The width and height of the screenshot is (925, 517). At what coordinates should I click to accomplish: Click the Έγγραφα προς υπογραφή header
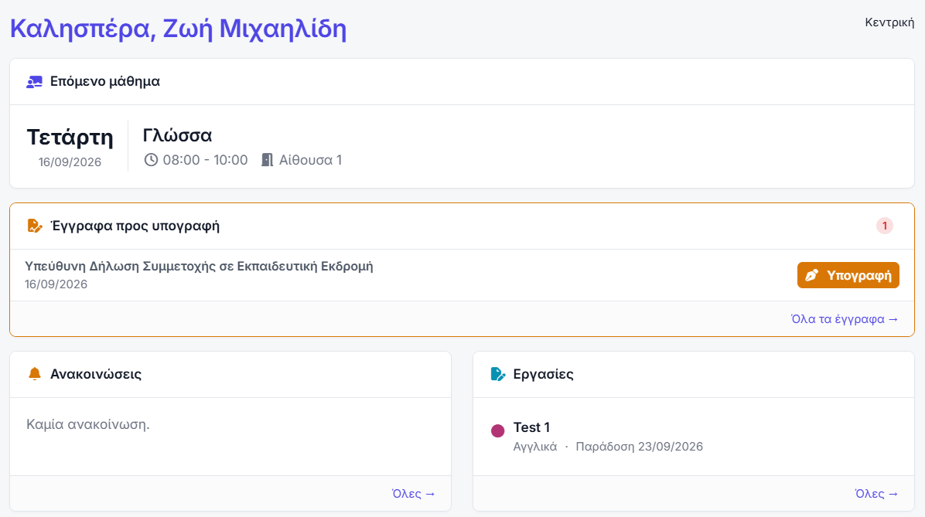point(135,226)
